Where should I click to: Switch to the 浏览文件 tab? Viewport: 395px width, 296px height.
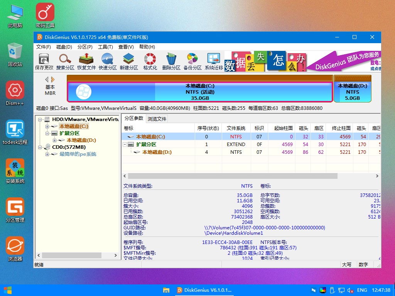click(x=157, y=119)
